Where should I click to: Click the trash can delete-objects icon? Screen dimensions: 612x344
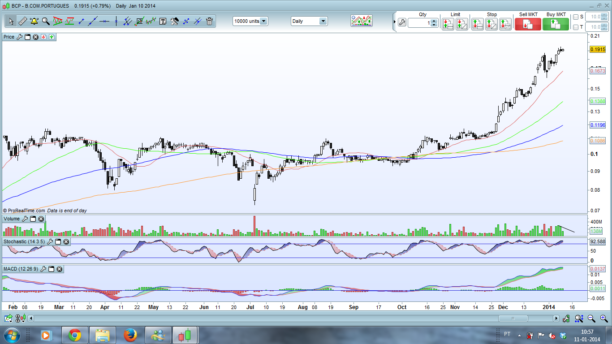tap(209, 21)
